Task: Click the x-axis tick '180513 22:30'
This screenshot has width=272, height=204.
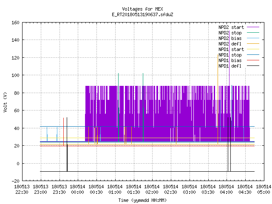Action: click(22, 190)
